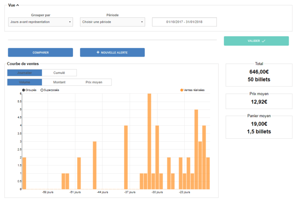The height and width of the screenshot is (202, 296).
Task: Click the bar of height 3 near -44 jours
Action: [95, 165]
